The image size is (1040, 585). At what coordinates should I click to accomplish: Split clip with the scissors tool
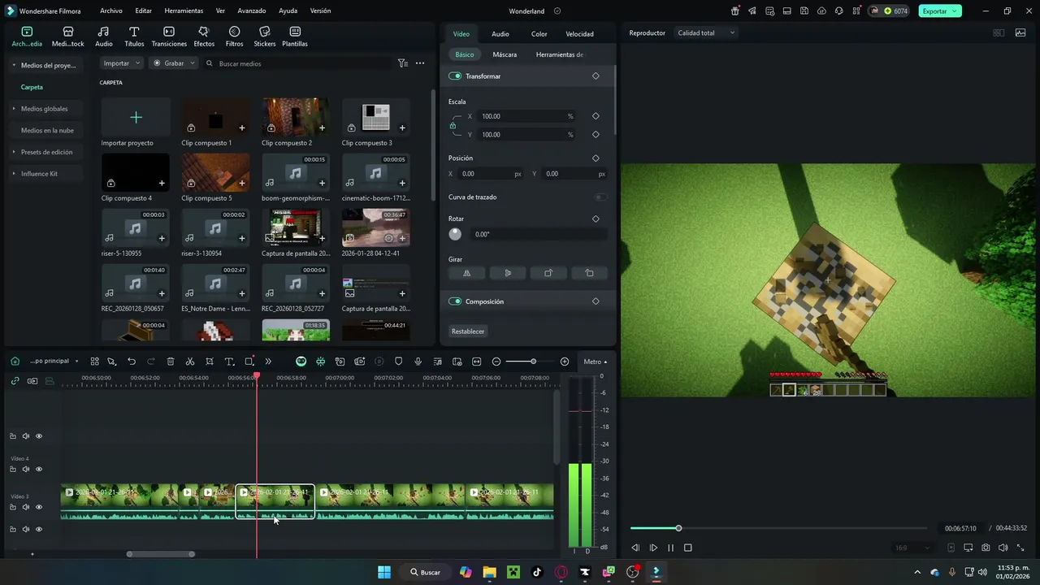[190, 362]
